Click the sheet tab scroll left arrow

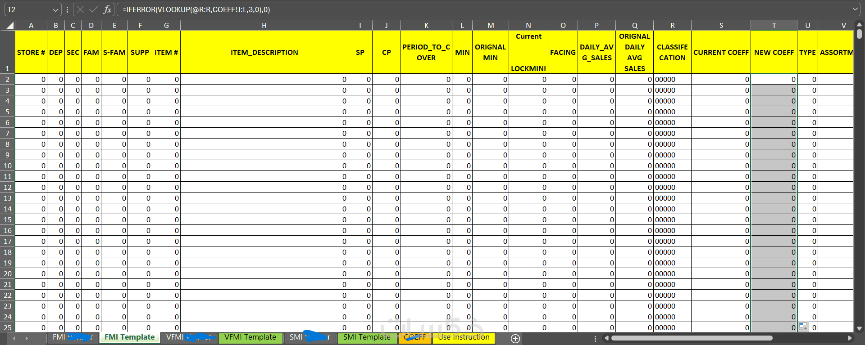(x=14, y=338)
